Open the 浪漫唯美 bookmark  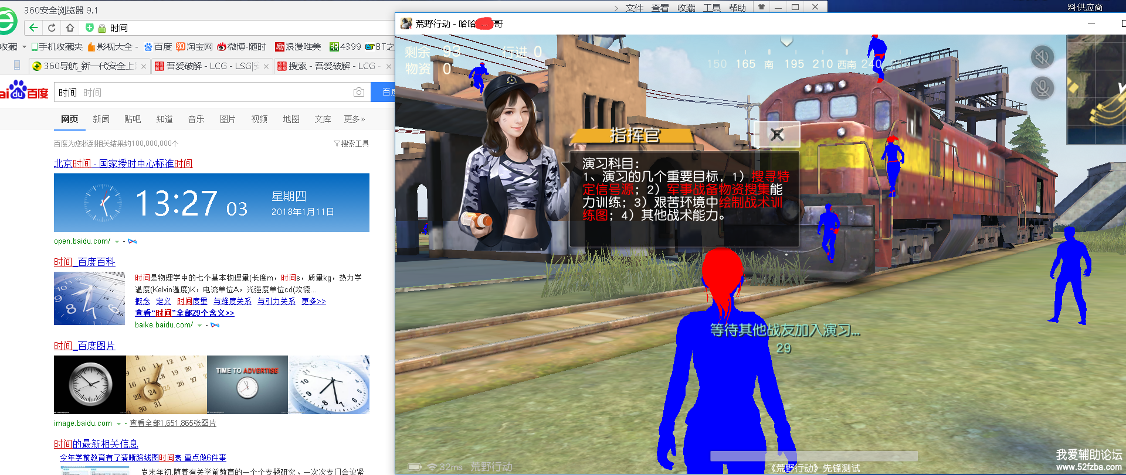(x=299, y=47)
